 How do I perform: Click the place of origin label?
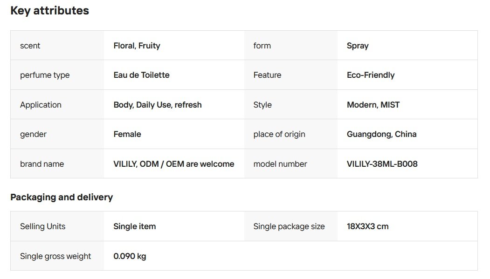tap(279, 134)
